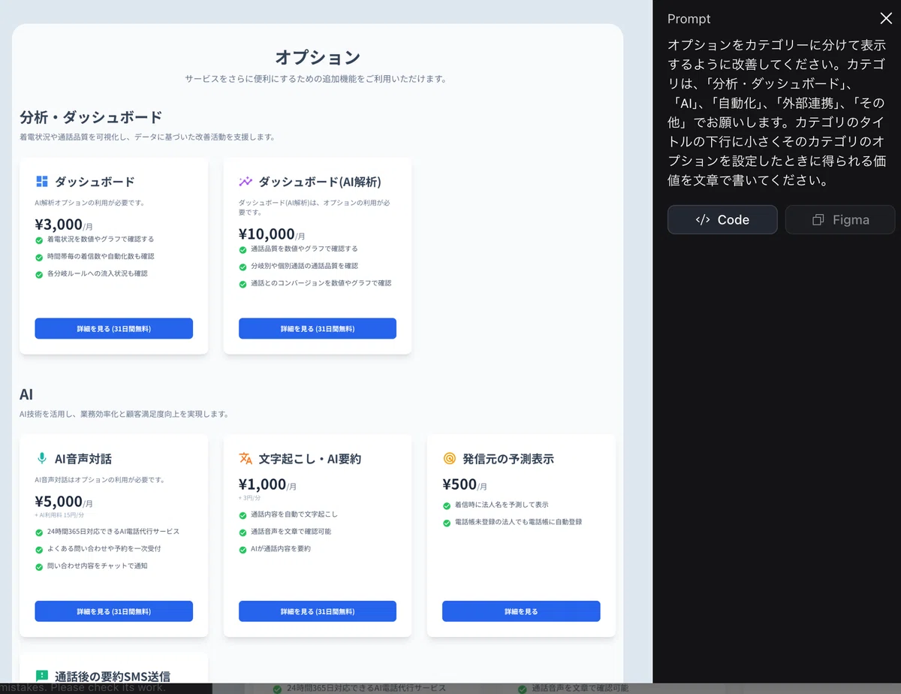Click the Prompt panel title
The width and height of the screenshot is (901, 694).
(689, 19)
